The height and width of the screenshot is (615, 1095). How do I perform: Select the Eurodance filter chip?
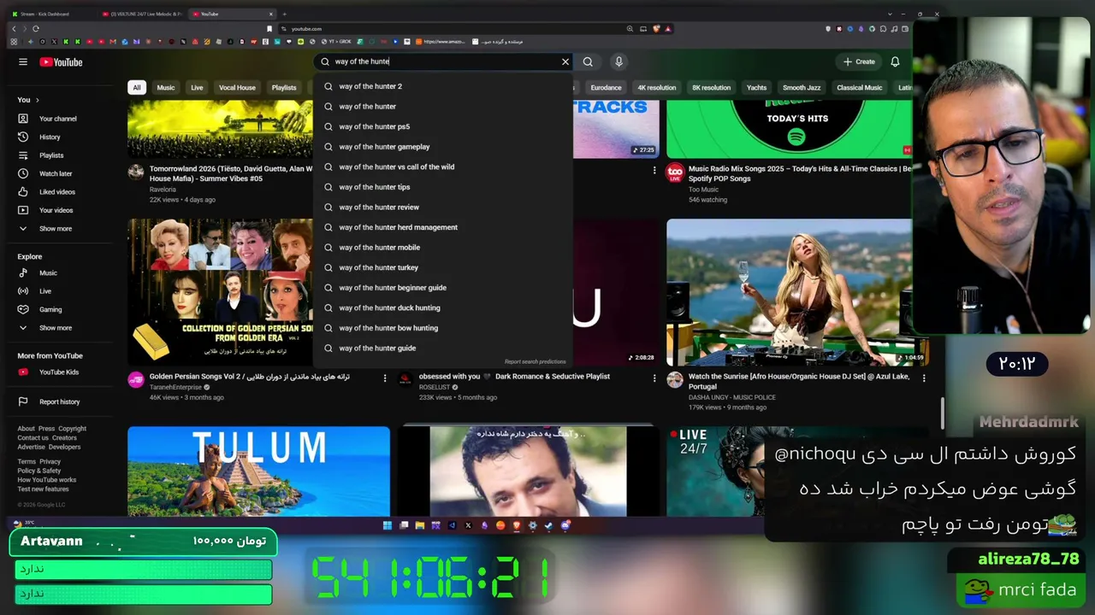606,87
